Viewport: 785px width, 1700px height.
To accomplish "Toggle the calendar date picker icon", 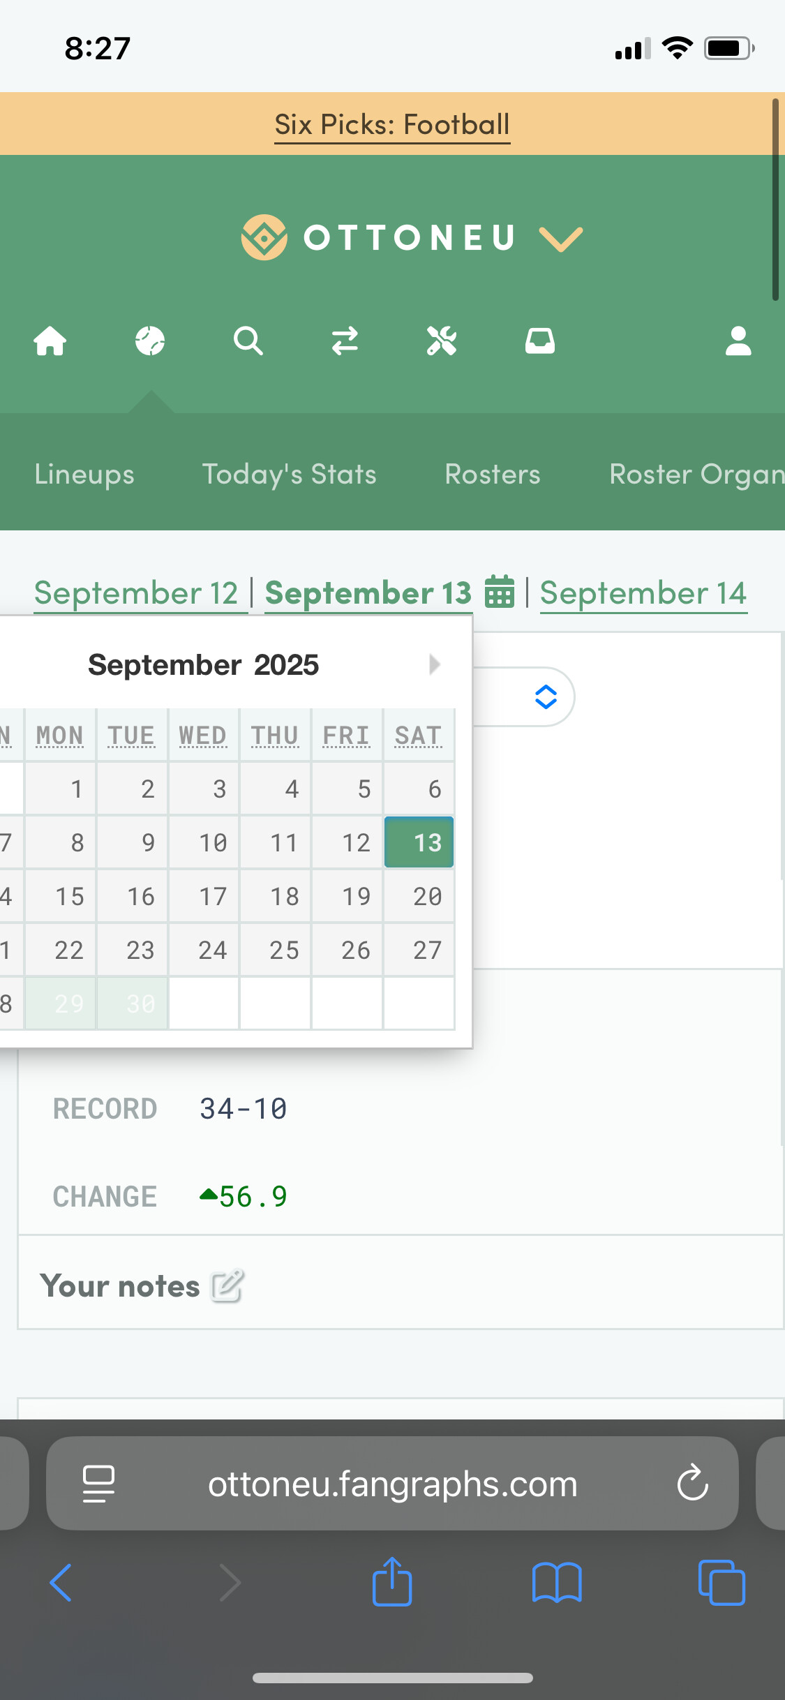I will click(x=500, y=592).
